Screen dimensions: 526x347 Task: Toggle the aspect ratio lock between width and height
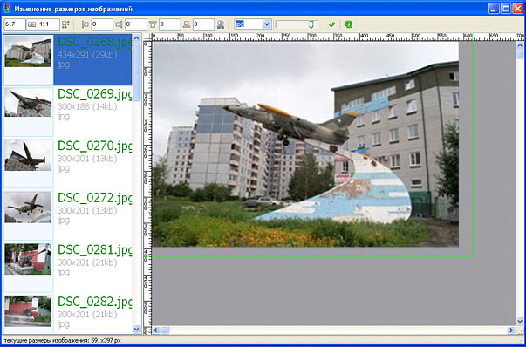[x=32, y=24]
